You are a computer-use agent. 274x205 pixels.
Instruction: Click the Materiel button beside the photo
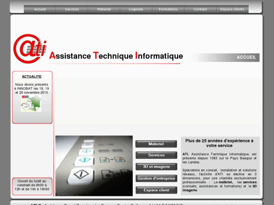coord(156,144)
